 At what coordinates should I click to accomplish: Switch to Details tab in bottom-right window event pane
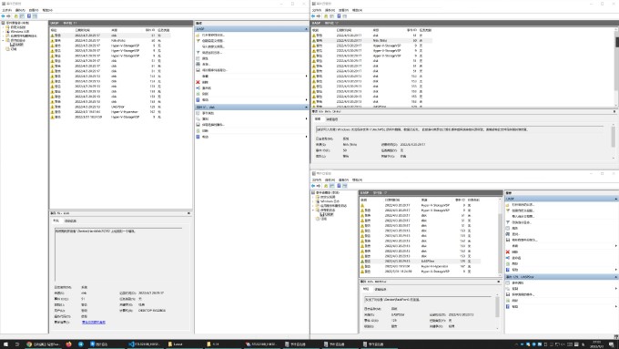coord(381,290)
